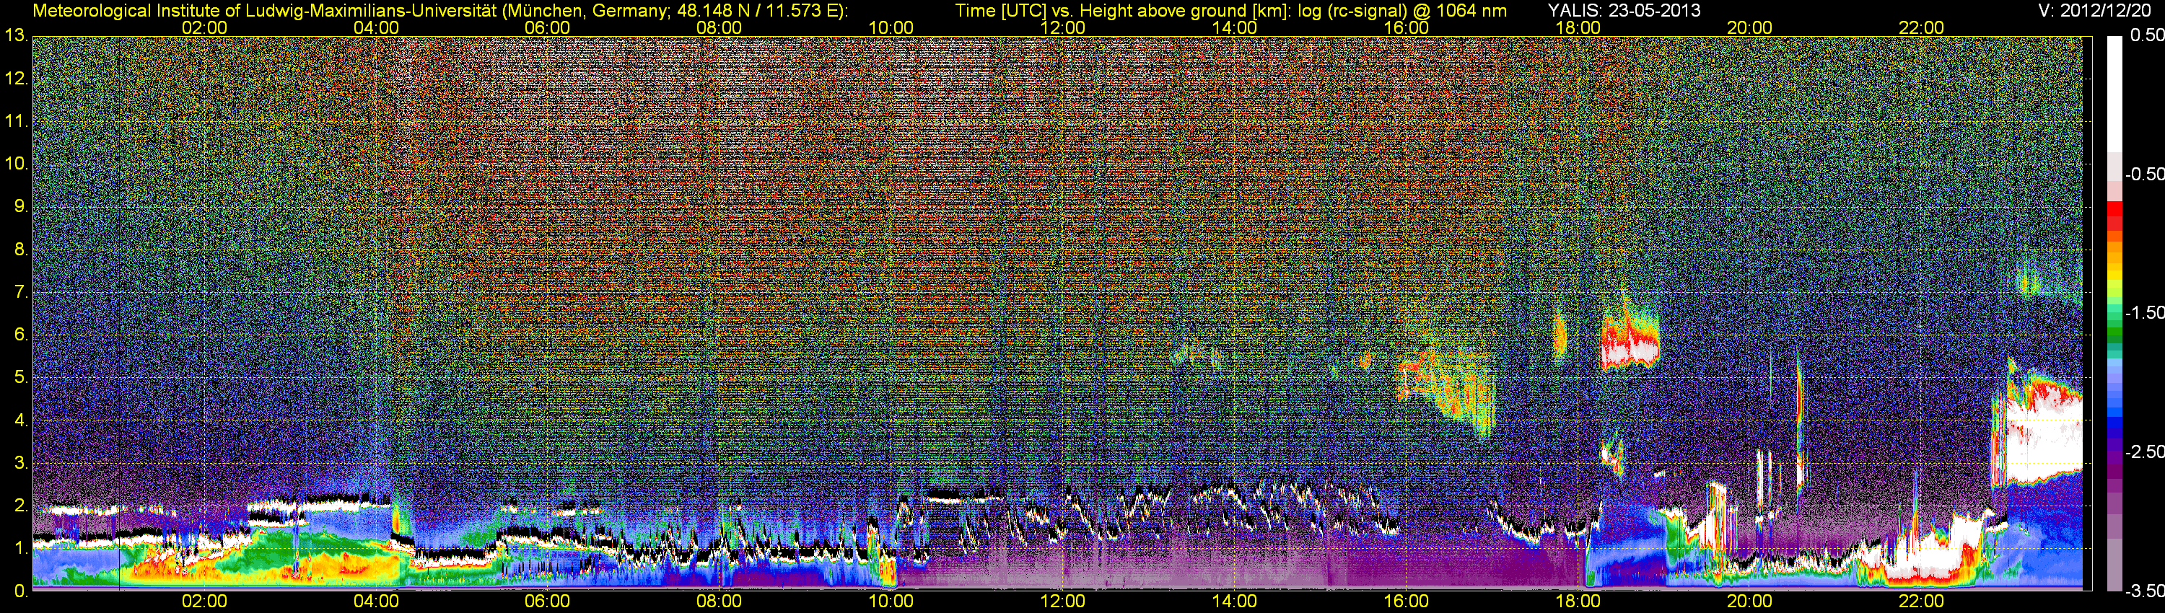Click the coordinates '48.148 N / 11.573 E'
Screen dimensions: 2165x613
[756, 10]
